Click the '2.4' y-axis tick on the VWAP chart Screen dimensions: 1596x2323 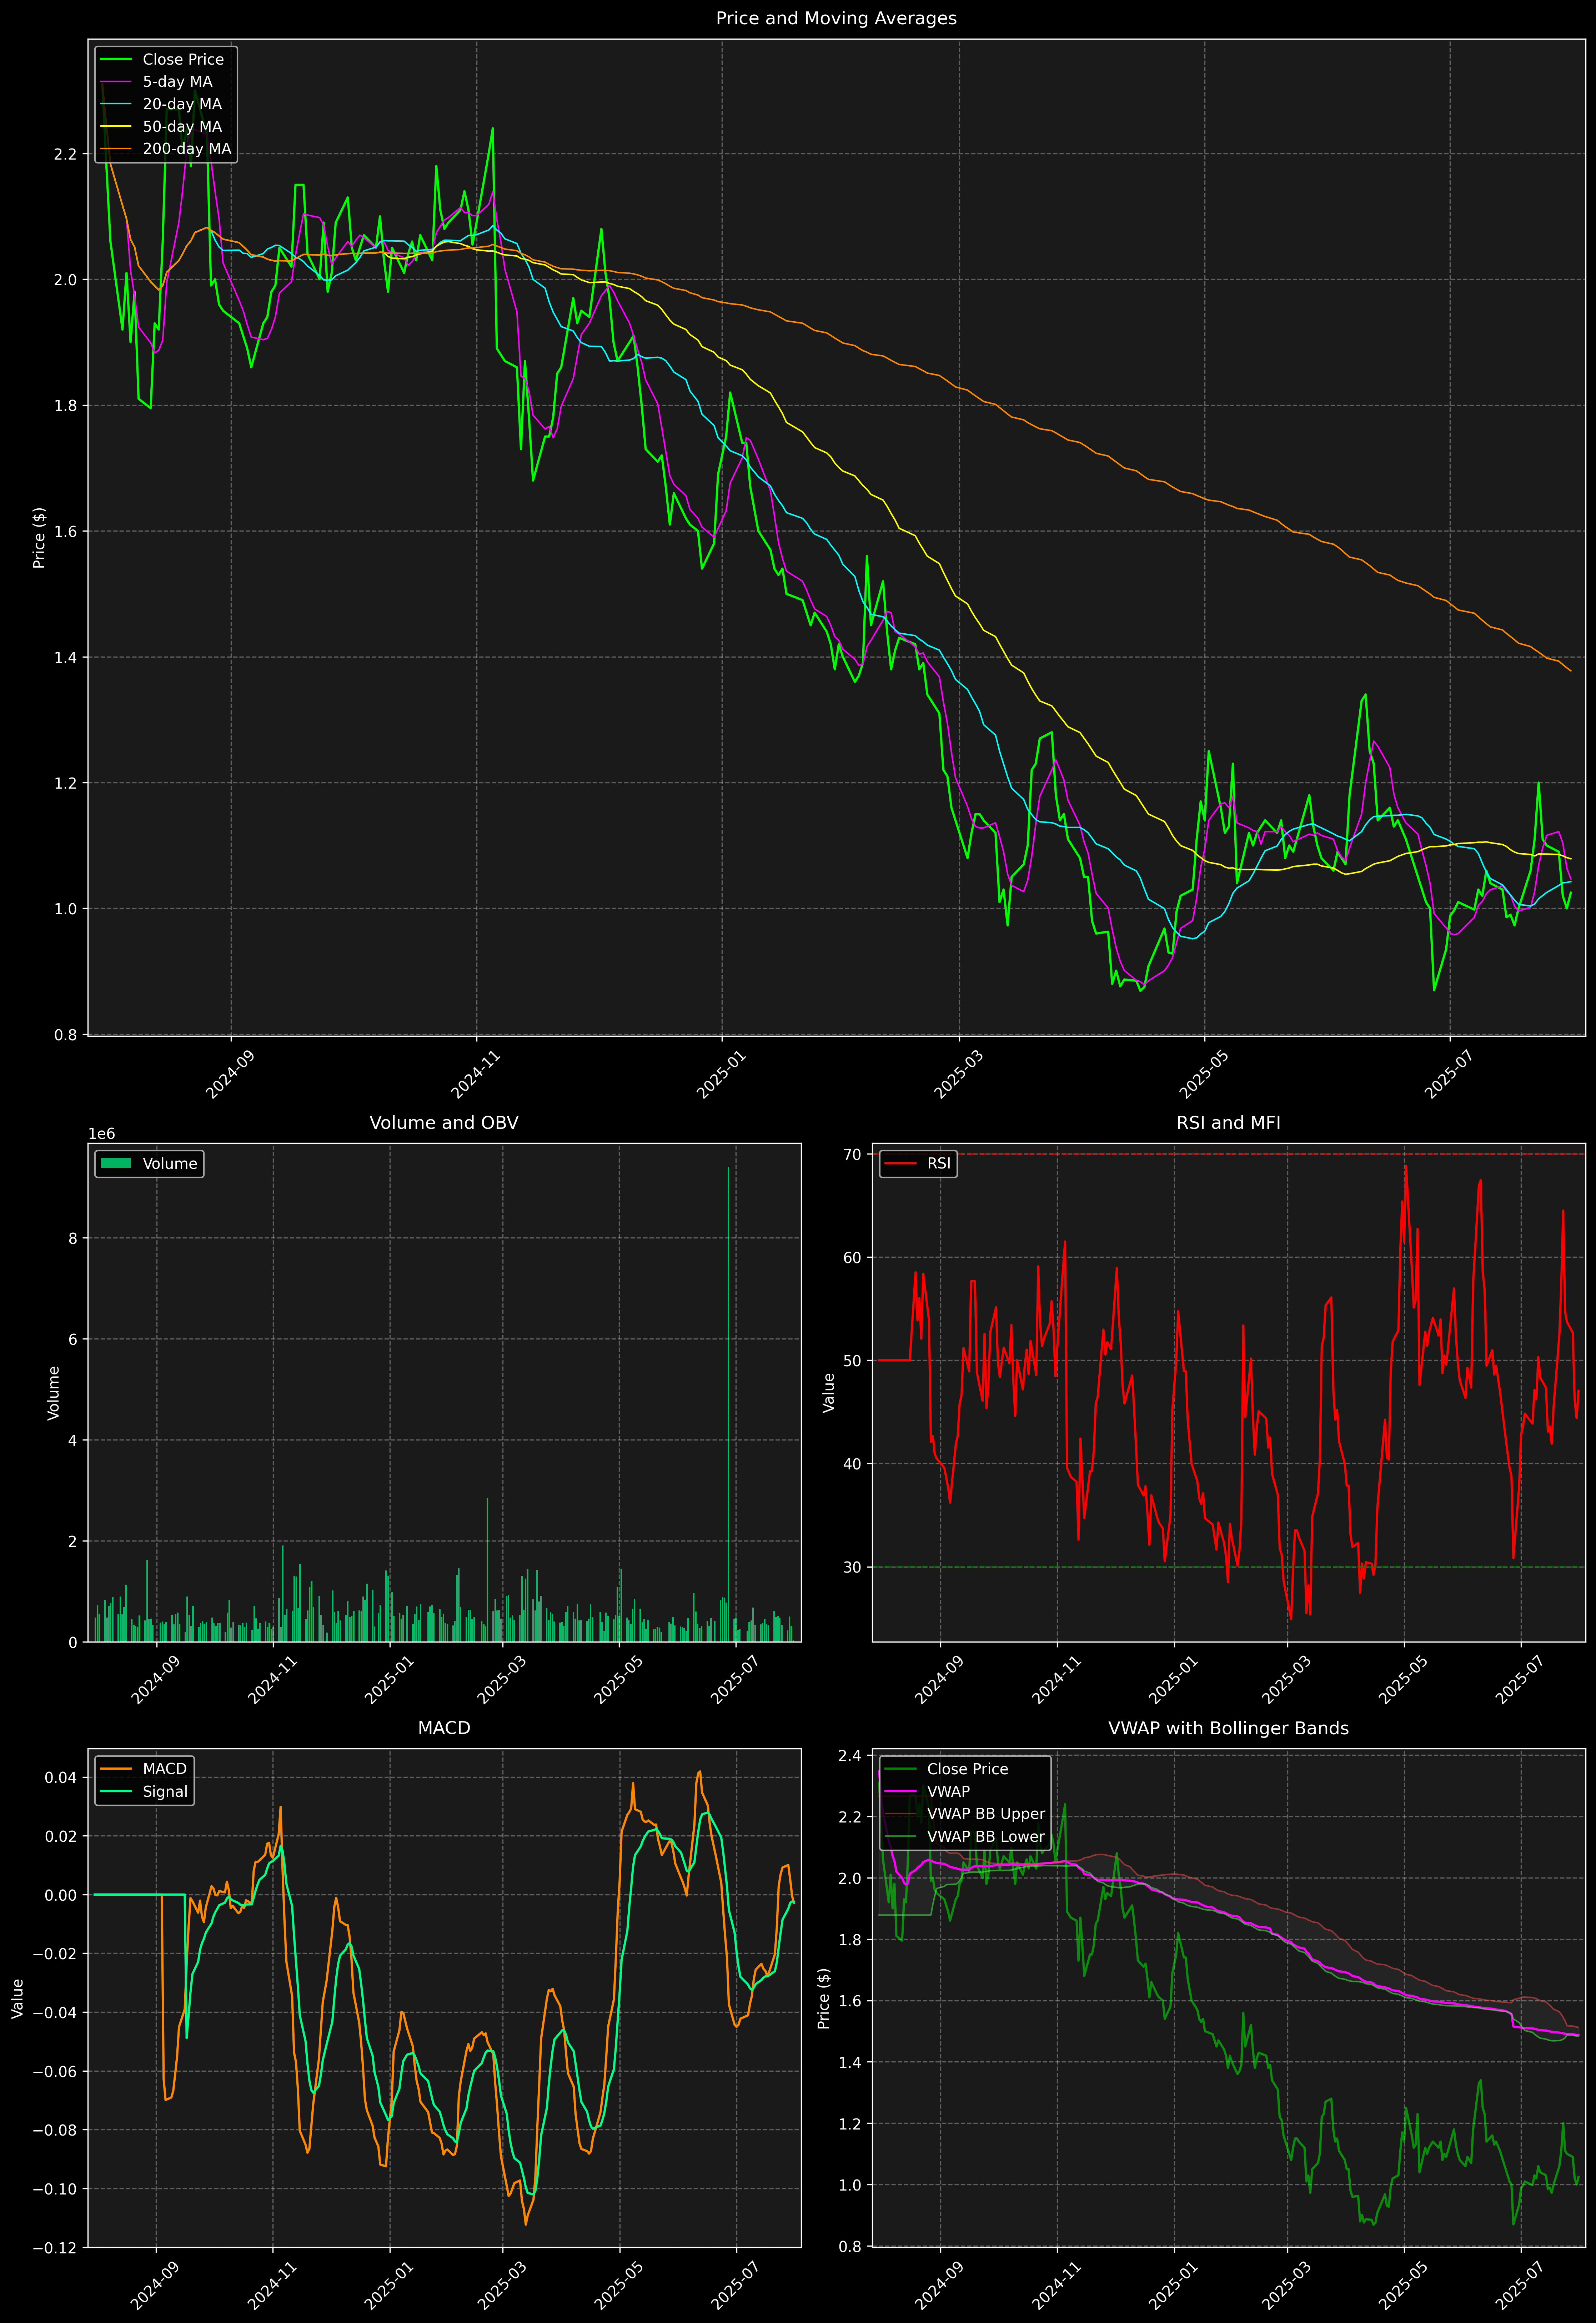(850, 1756)
